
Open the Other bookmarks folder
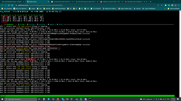click(x=173, y=9)
